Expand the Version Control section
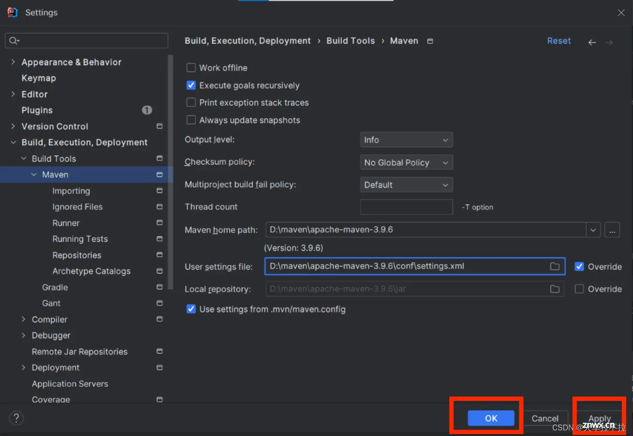This screenshot has width=633, height=436. point(13,126)
